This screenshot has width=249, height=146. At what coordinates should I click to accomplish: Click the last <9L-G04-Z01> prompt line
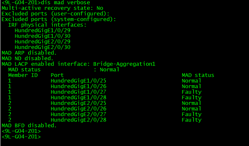(21, 136)
